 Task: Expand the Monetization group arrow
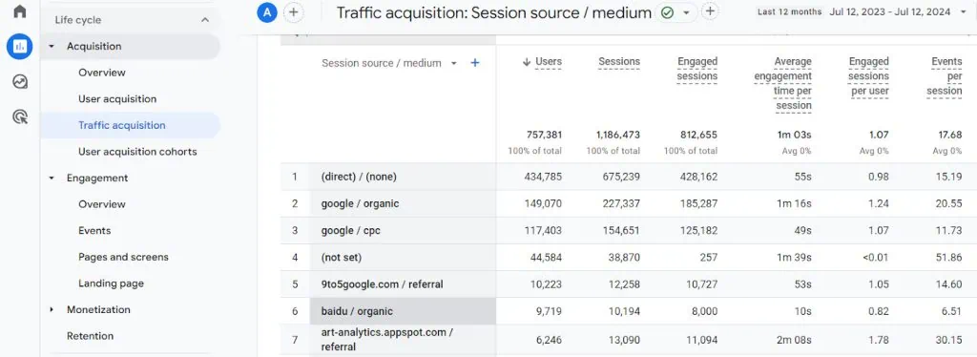click(52, 309)
